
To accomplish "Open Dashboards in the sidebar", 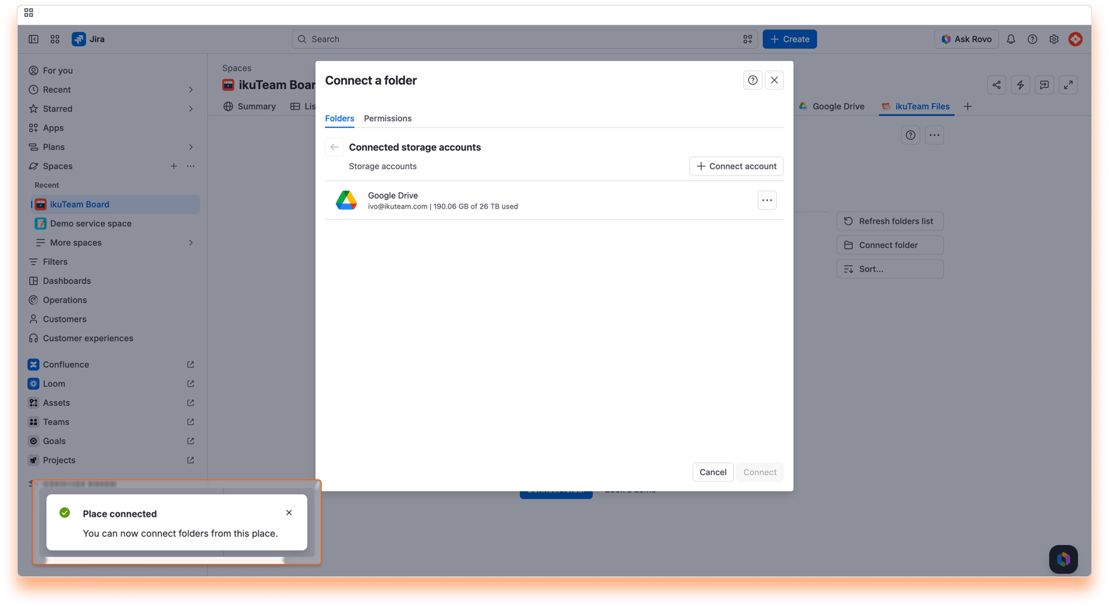I will click(112, 281).
